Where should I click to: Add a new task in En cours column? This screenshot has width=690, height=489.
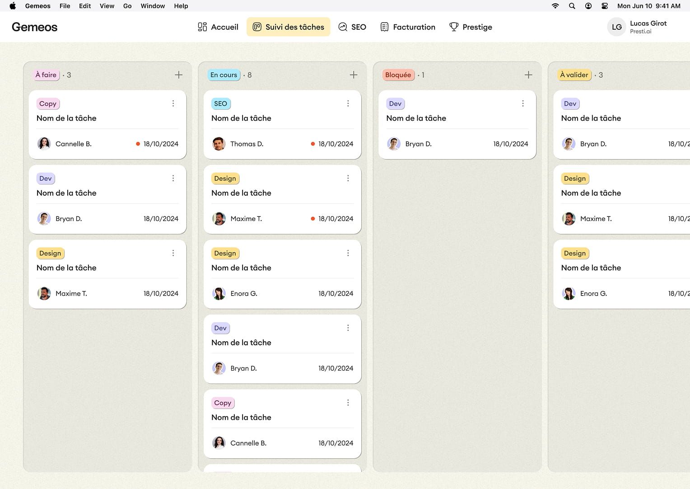click(354, 75)
